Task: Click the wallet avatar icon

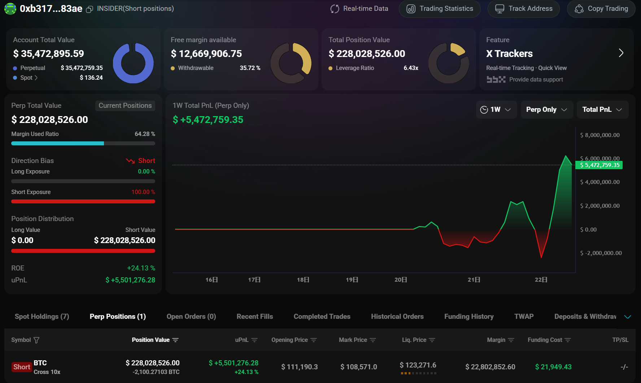Action: pos(10,9)
